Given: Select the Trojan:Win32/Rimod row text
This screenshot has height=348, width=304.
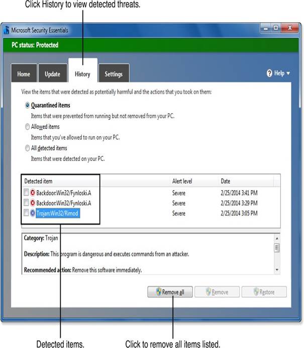Looking at the screenshot, I should pos(57,213).
